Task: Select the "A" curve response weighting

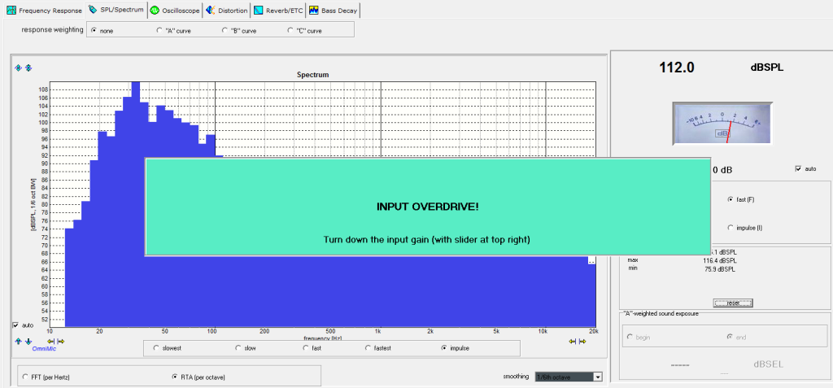Action: click(x=159, y=30)
